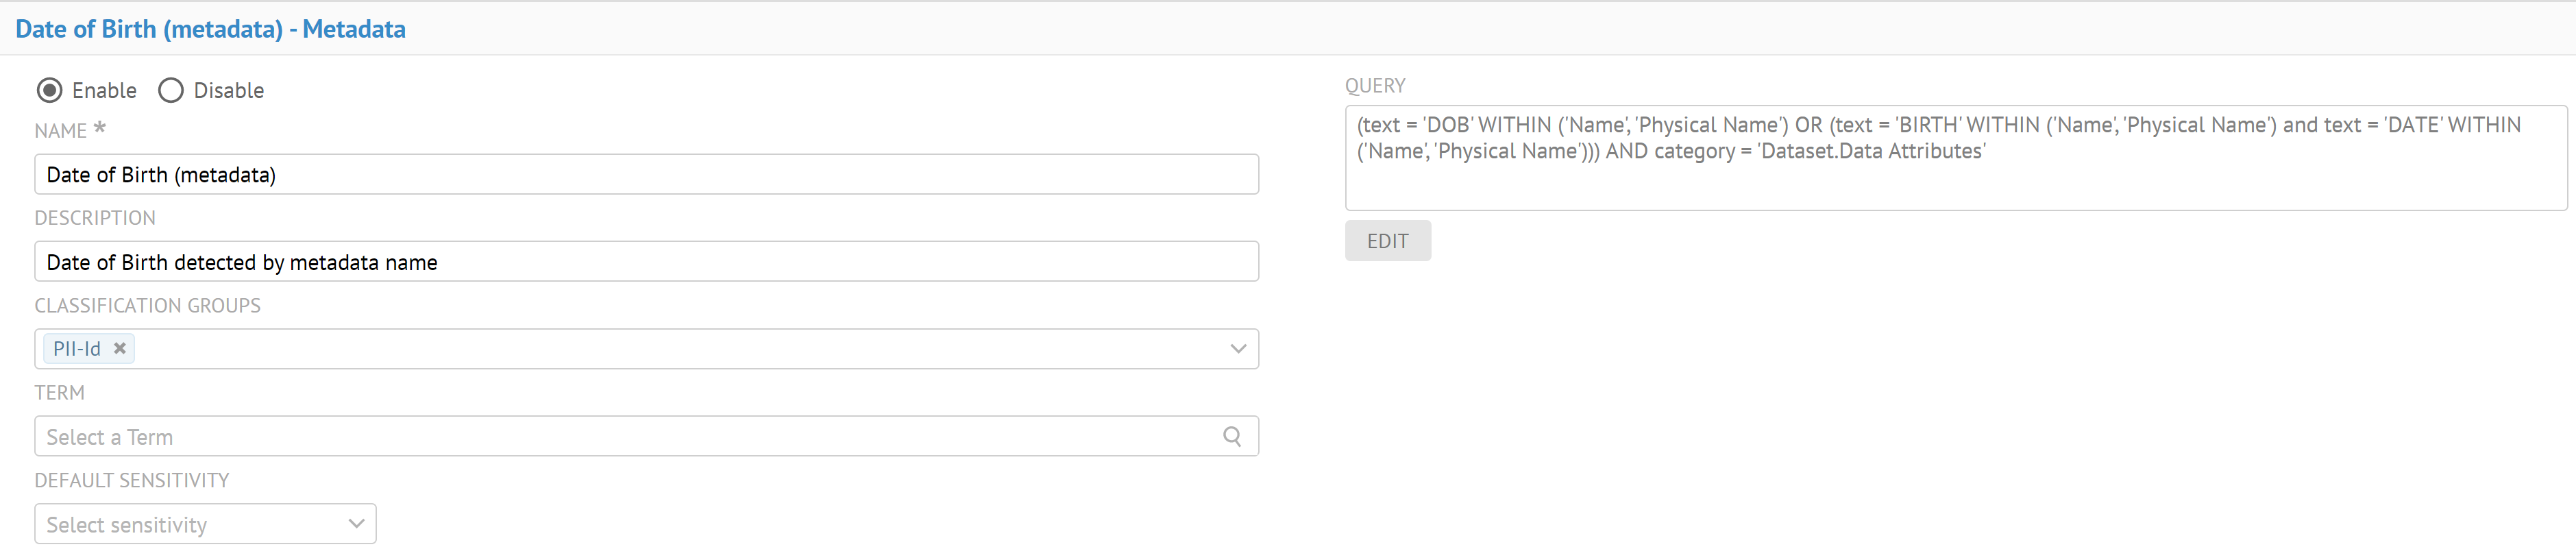Select the Enable radio button
The width and height of the screenshot is (2576, 549).
click(x=49, y=91)
